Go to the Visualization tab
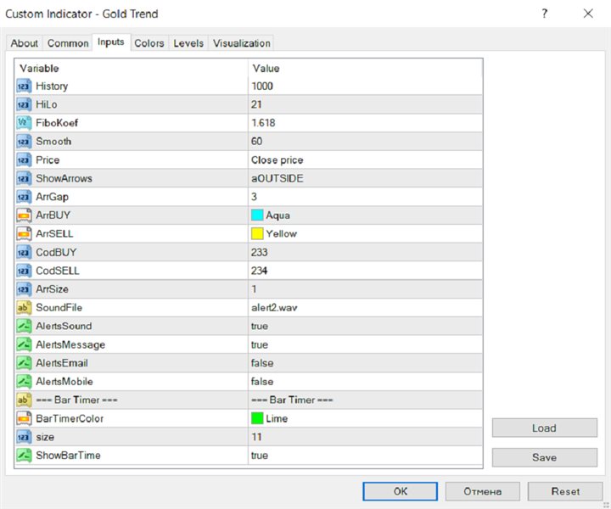 241,43
